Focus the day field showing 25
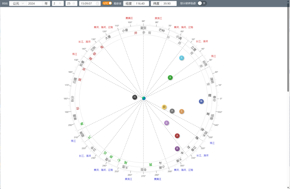 pyautogui.click(x=69, y=3)
